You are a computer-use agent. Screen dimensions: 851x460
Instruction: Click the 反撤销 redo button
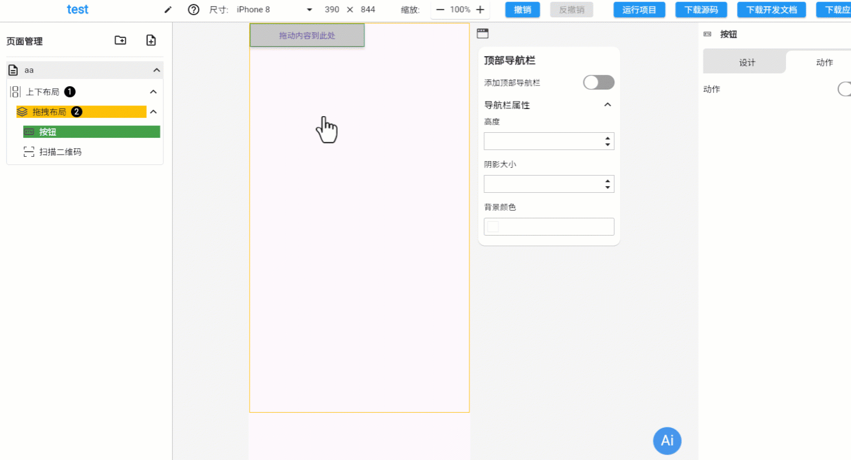click(572, 9)
